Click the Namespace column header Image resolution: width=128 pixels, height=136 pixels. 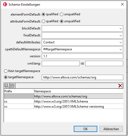[x=79, y=91]
